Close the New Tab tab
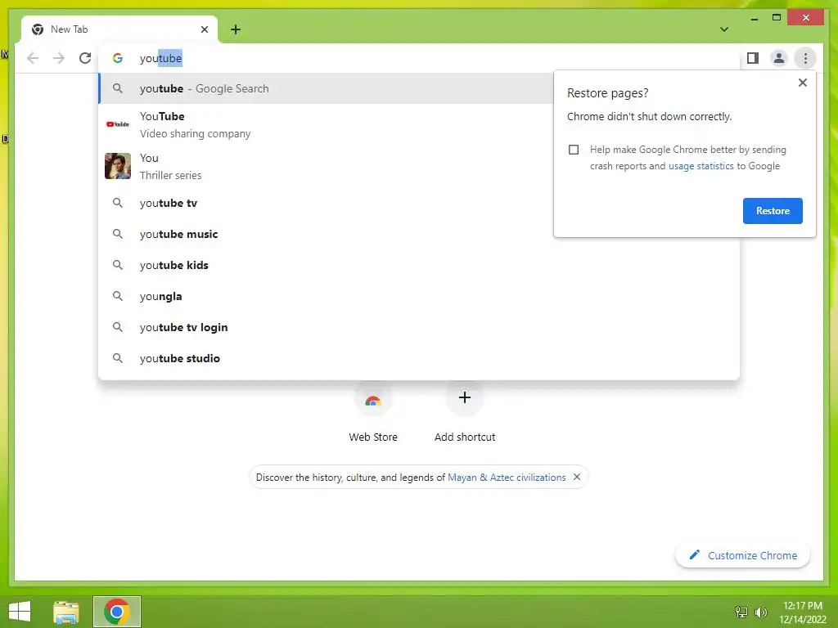The height and width of the screenshot is (628, 838). click(x=204, y=29)
